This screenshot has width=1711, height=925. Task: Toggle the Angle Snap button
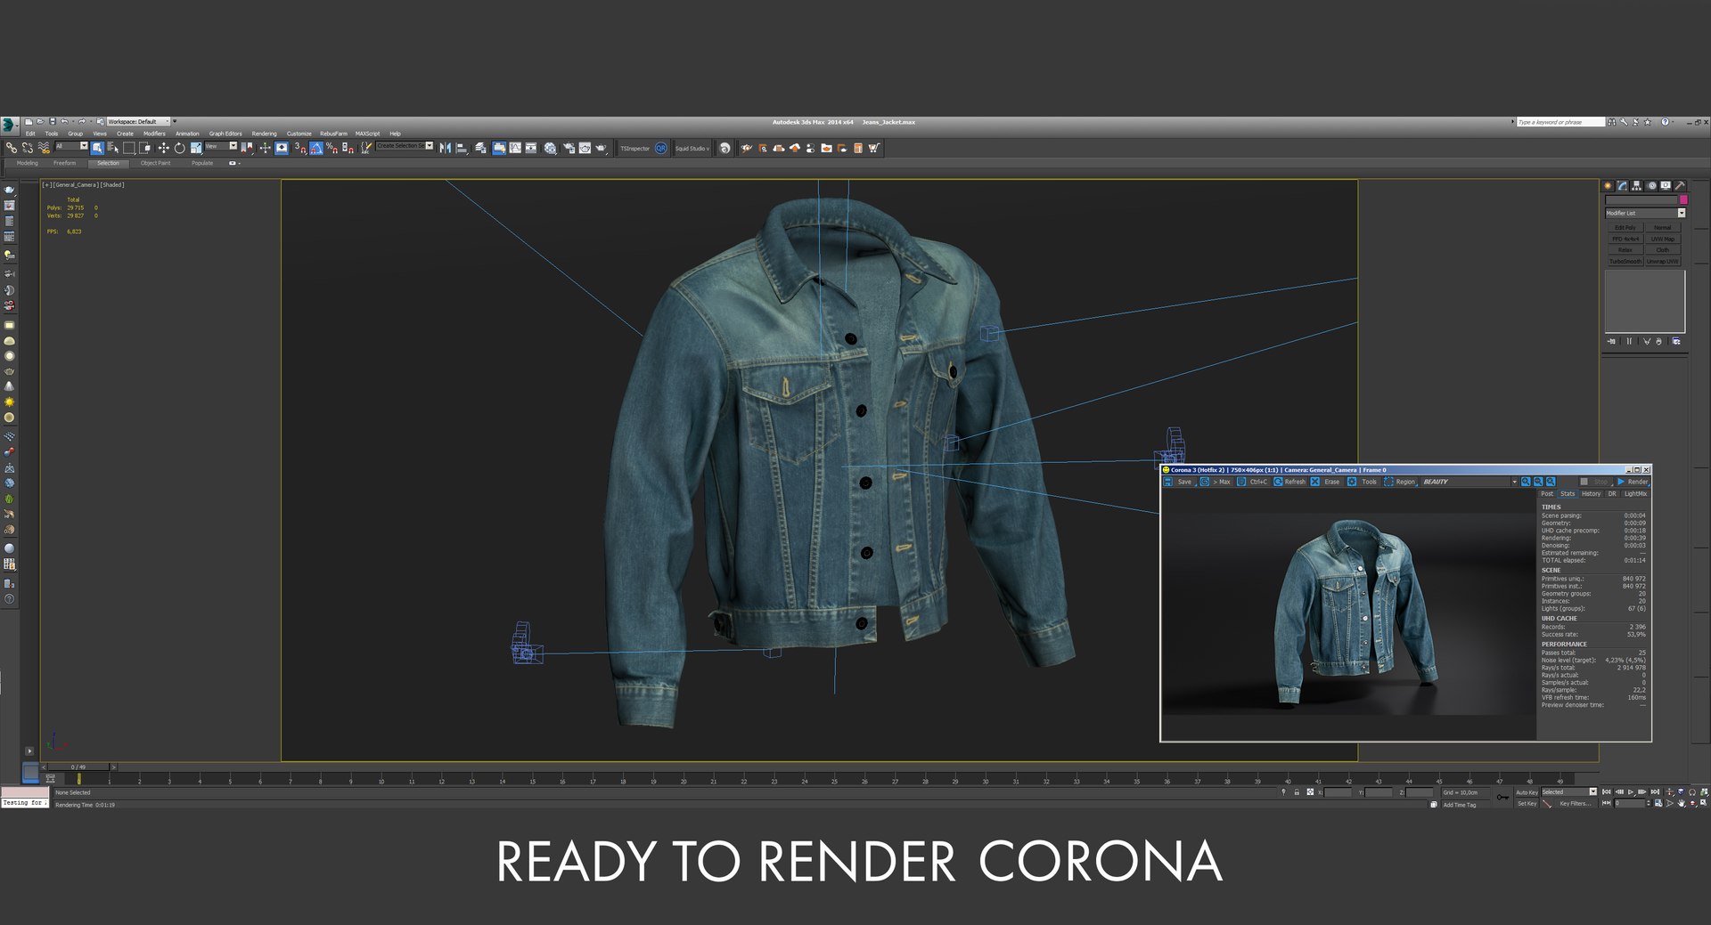coord(316,148)
